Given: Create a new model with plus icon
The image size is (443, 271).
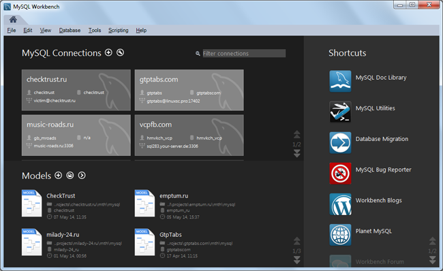Looking at the screenshot, I should click(x=58, y=175).
